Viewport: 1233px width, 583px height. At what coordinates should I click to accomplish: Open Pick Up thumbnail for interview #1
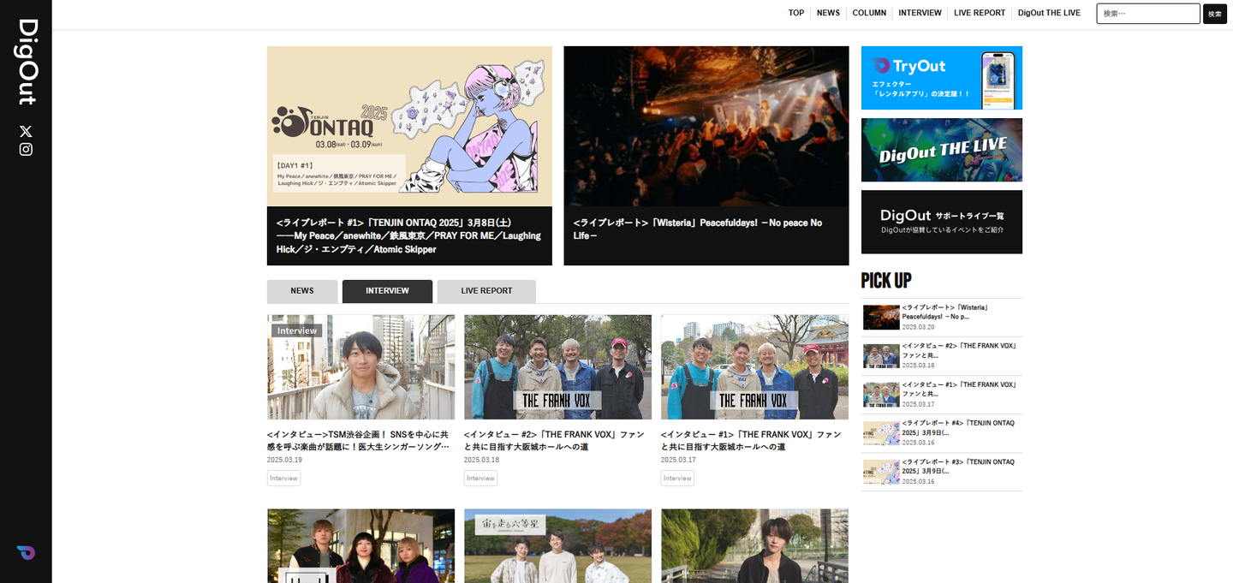click(x=881, y=395)
